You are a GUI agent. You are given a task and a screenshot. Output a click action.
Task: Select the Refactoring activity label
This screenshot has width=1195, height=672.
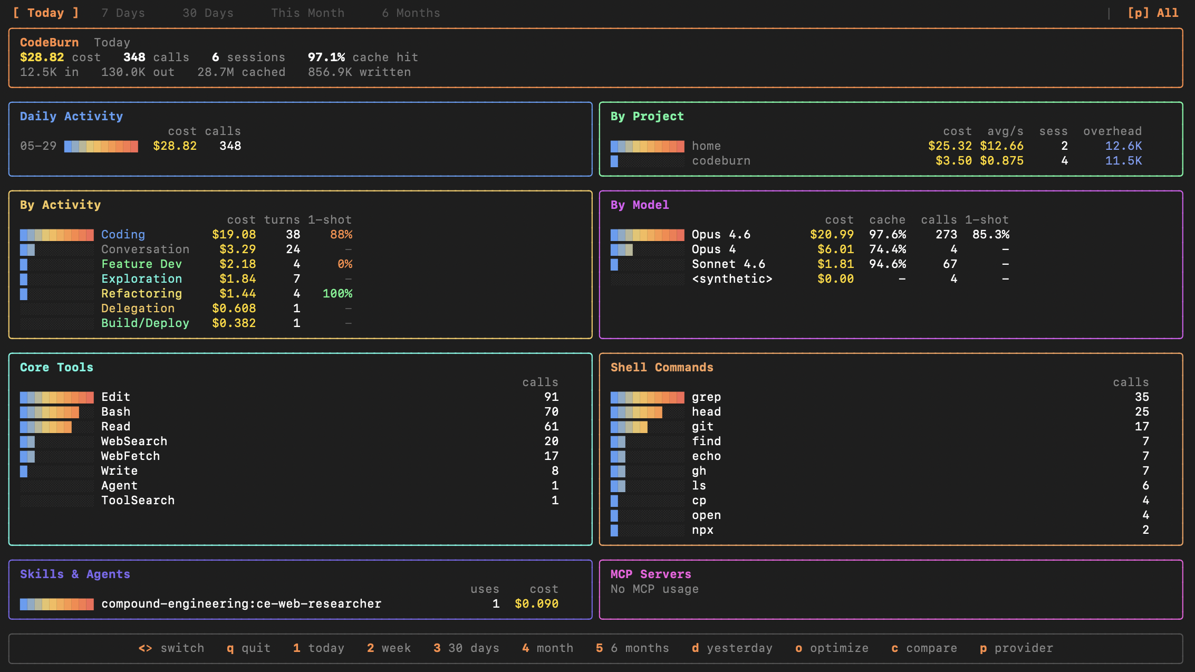[x=141, y=293]
